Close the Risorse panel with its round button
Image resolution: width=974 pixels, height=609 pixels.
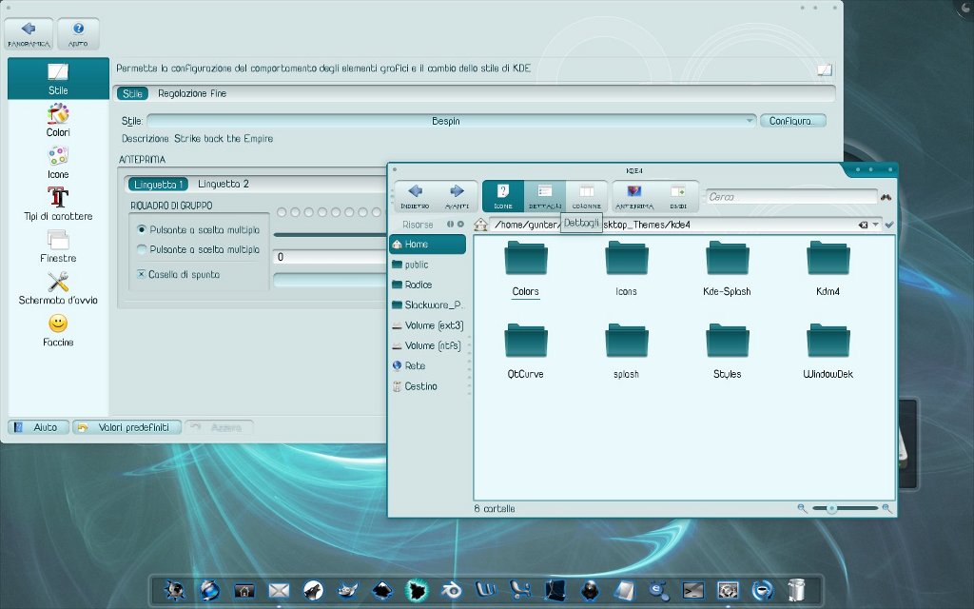460,225
